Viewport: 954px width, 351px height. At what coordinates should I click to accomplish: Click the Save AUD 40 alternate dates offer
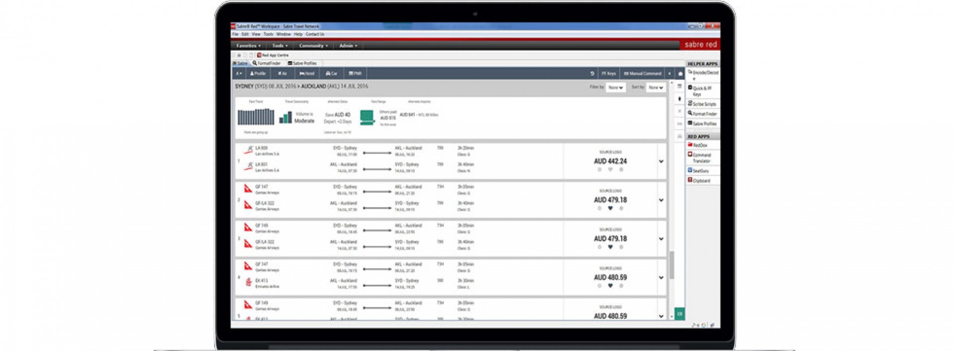point(338,118)
